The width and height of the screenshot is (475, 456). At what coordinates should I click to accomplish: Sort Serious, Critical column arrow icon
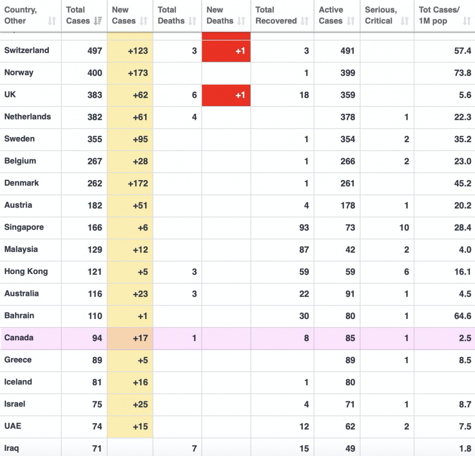point(405,21)
